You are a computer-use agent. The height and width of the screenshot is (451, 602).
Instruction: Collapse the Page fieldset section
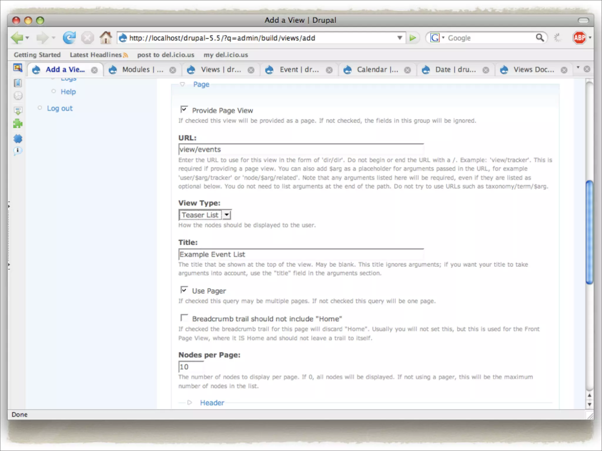point(201,85)
